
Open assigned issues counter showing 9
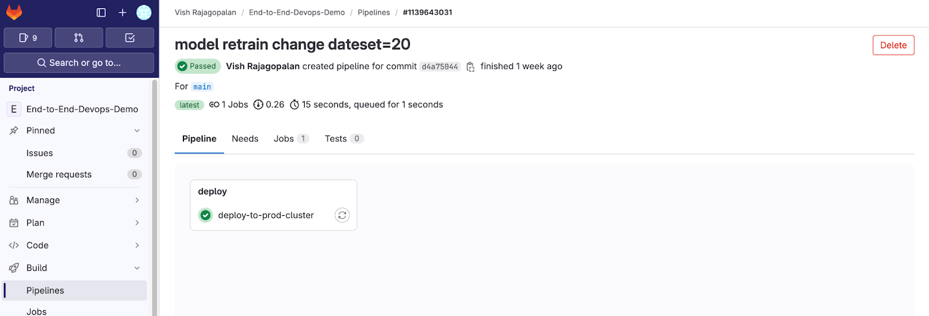(28, 38)
